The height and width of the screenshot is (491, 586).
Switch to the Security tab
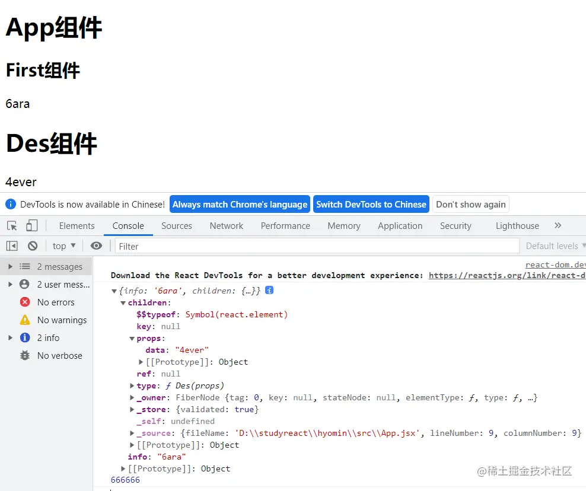456,226
